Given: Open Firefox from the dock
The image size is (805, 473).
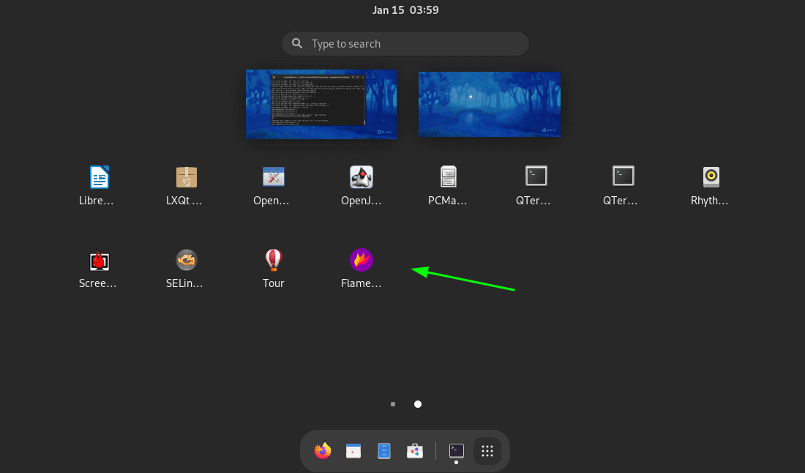Looking at the screenshot, I should click(x=323, y=451).
